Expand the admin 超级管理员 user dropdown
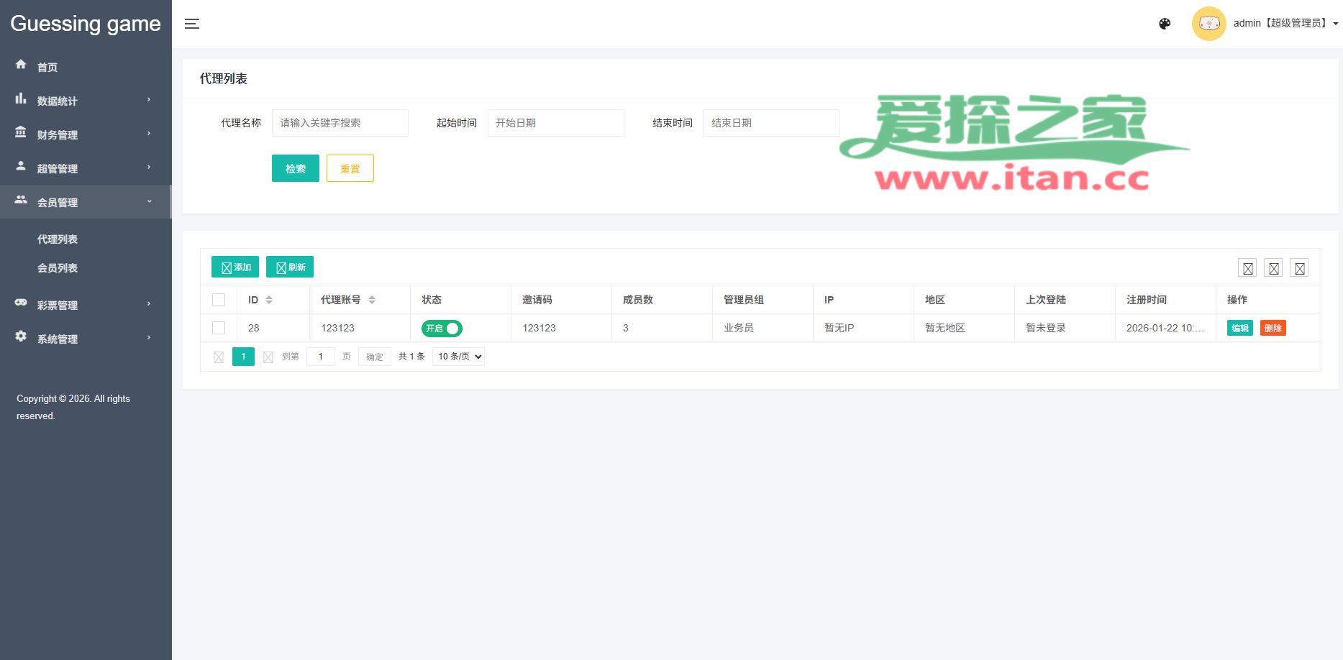Viewport: 1343px width, 660px height. 1285,24
